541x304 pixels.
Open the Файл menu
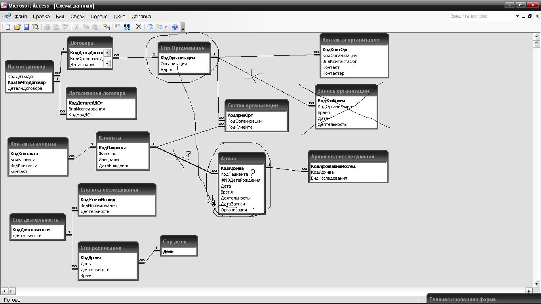21,16
